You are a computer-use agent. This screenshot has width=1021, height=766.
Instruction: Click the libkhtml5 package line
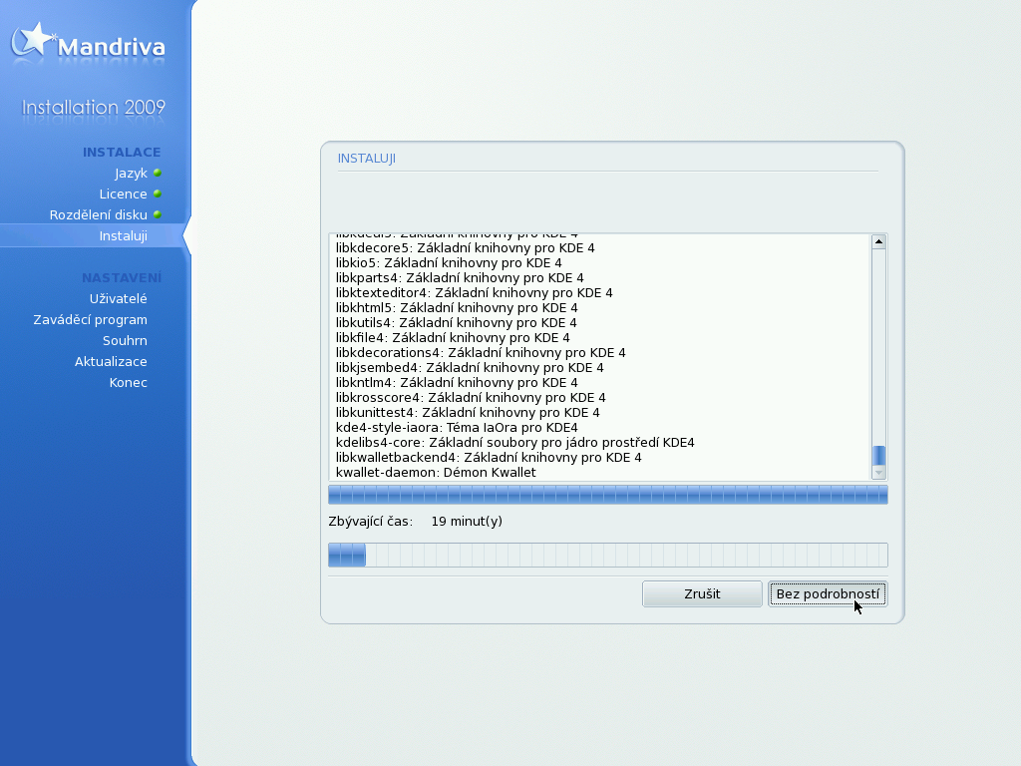point(457,308)
